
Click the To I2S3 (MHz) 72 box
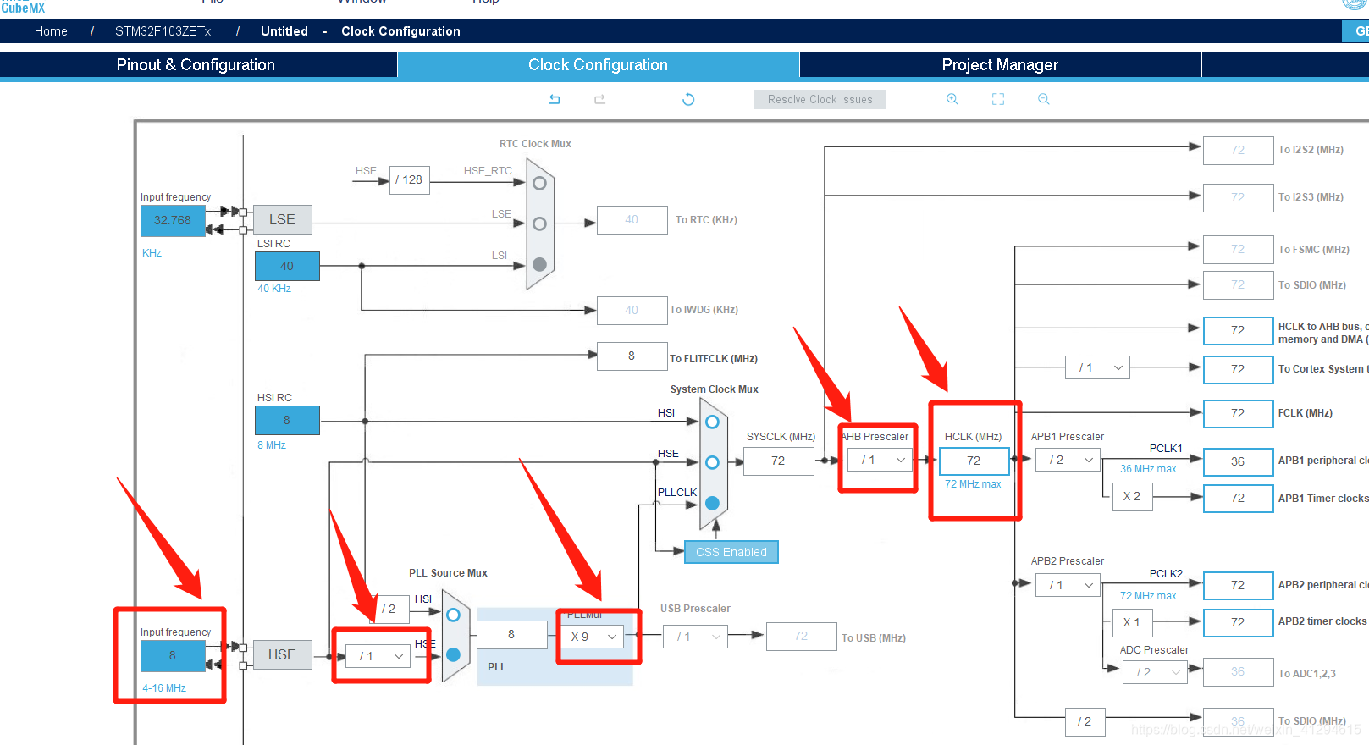pyautogui.click(x=1238, y=197)
